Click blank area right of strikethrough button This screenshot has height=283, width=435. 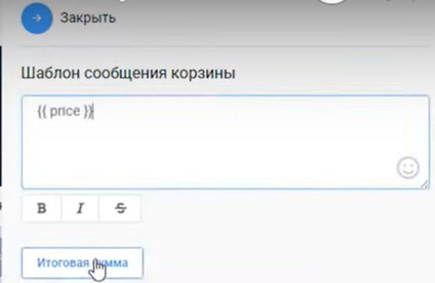tap(277, 208)
